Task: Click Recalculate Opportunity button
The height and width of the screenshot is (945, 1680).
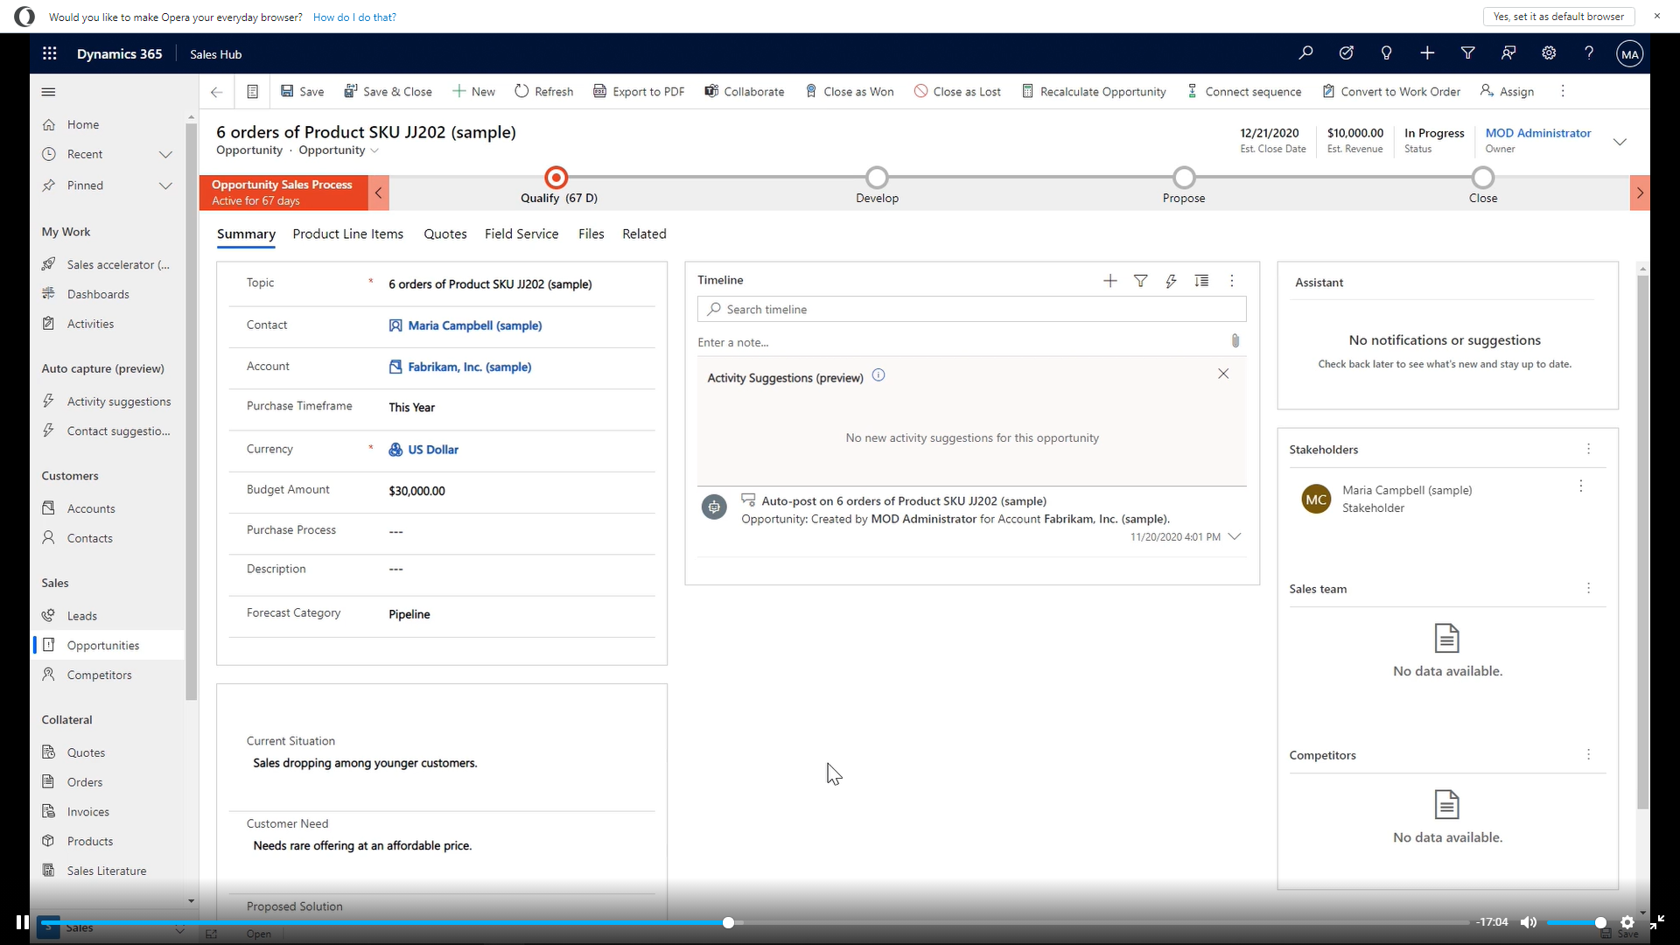Action: (1094, 92)
